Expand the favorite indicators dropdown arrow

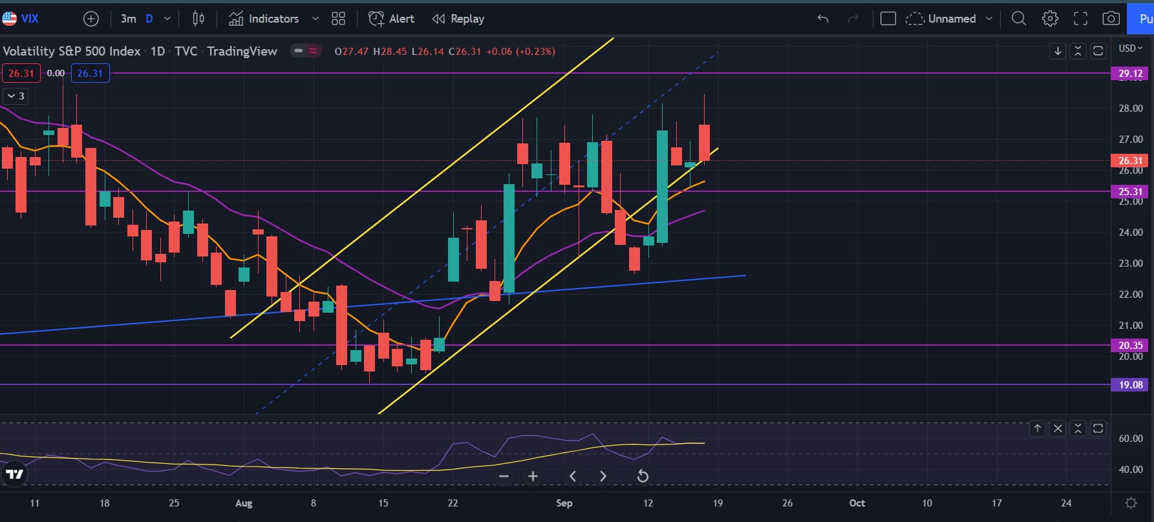coord(315,19)
